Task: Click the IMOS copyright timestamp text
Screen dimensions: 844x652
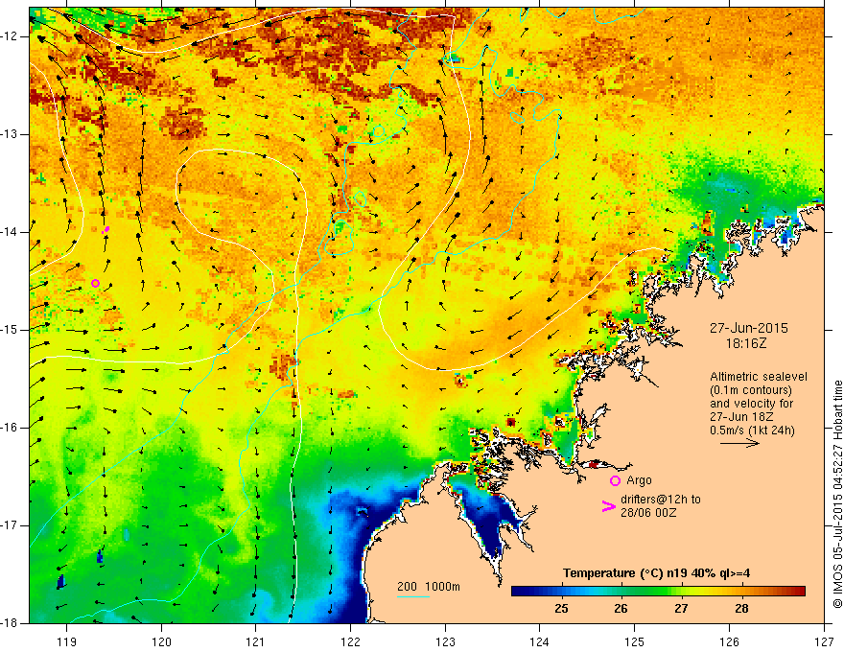Action: click(837, 494)
